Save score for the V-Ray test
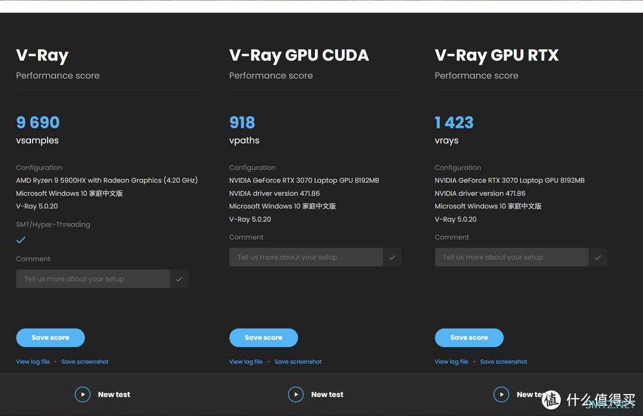Screen dimensions: 643x416 click(51, 337)
